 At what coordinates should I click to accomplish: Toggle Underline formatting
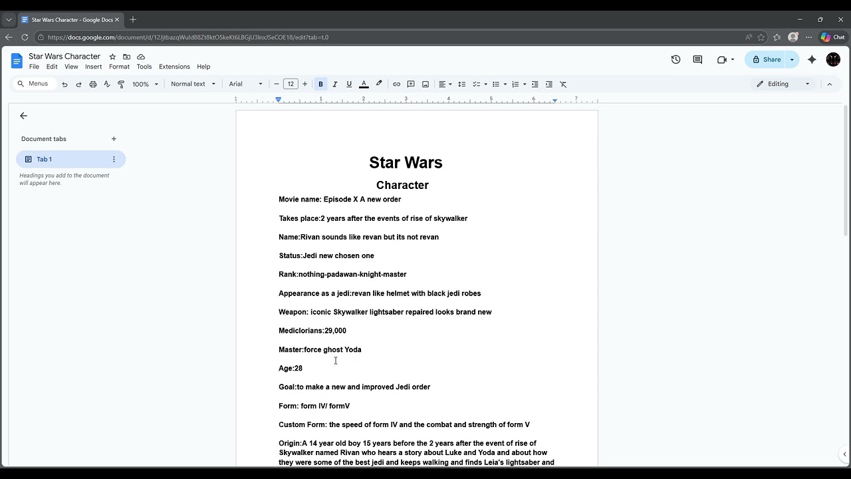coord(349,84)
